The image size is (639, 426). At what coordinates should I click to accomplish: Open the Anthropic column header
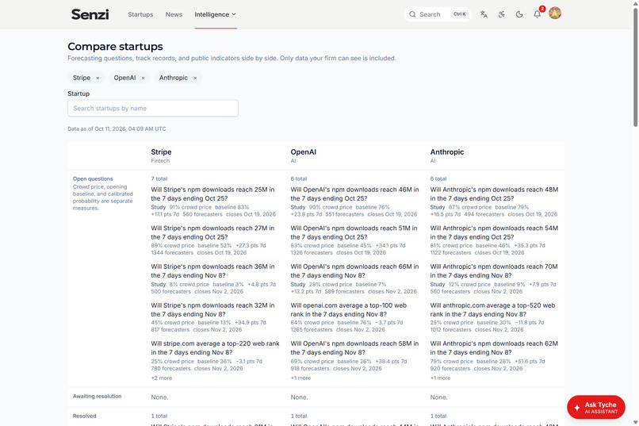click(447, 152)
